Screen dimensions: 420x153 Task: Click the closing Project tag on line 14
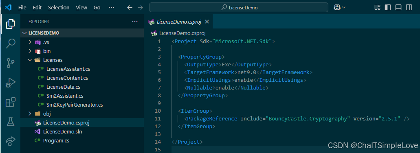coord(187,142)
